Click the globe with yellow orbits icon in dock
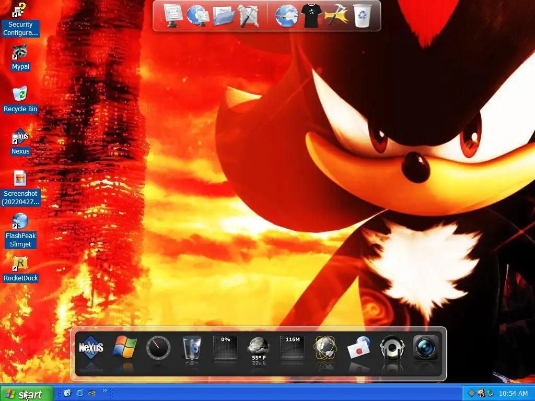 [325, 347]
